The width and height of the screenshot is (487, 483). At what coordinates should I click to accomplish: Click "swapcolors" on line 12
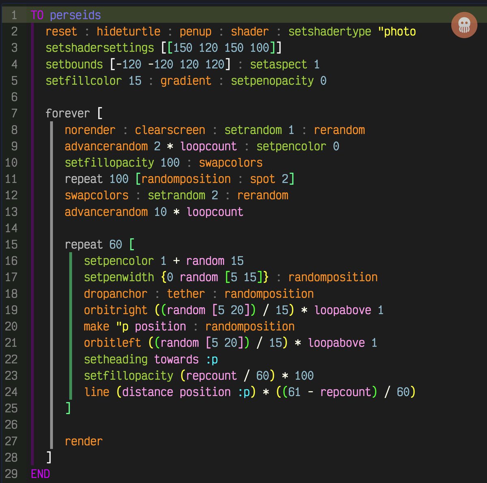point(97,196)
